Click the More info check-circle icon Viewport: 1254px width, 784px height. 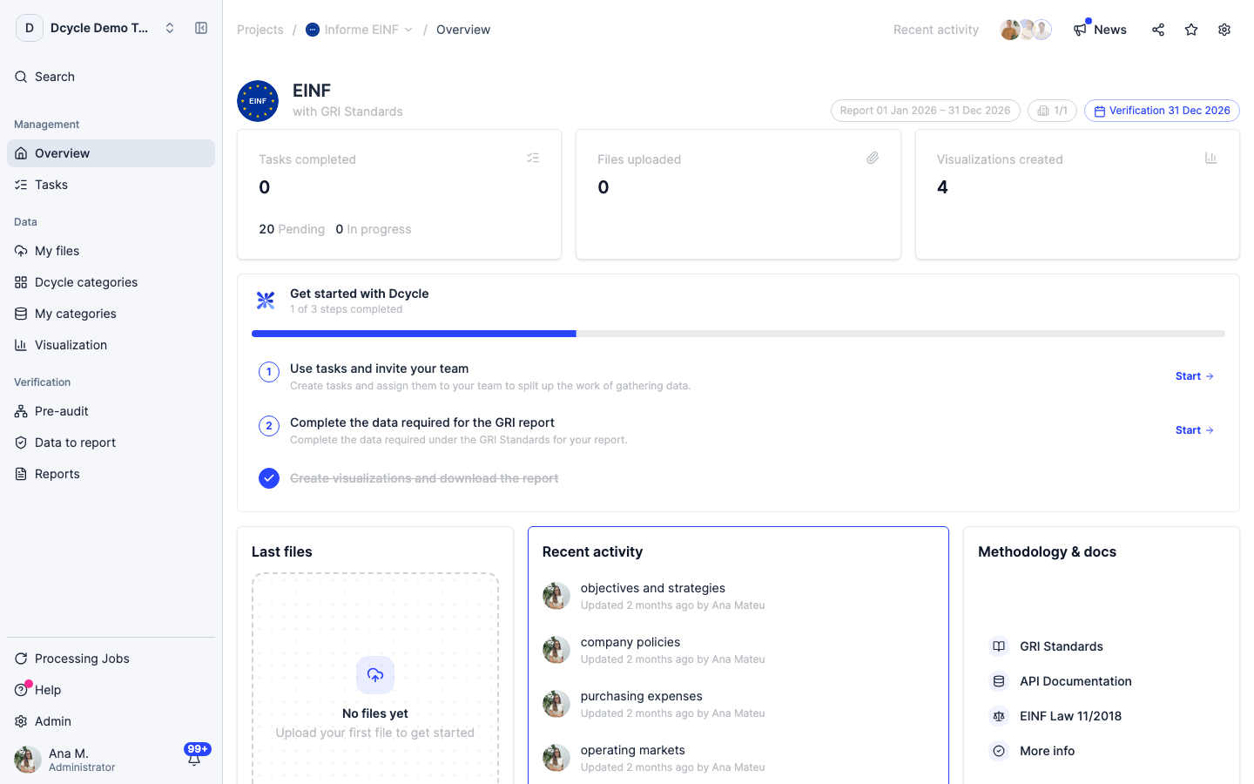999,751
